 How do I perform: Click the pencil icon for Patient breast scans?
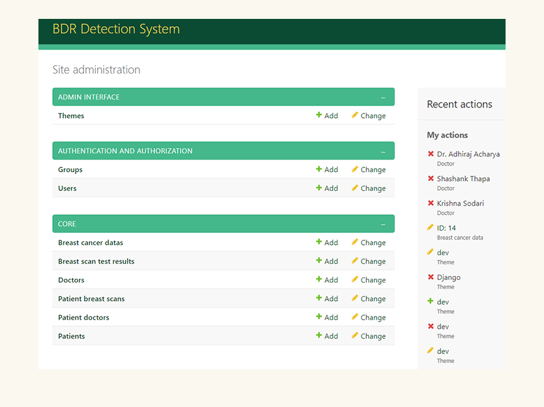(x=354, y=298)
